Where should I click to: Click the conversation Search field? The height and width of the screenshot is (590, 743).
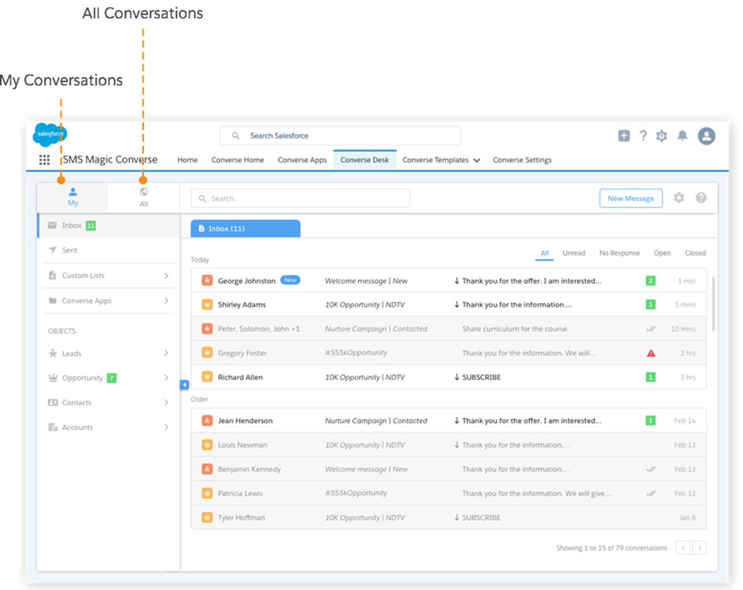pos(301,199)
